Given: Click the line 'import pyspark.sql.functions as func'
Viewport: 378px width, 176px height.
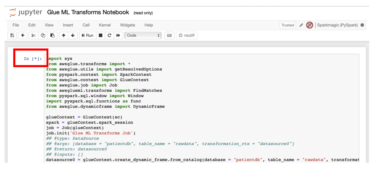Looking at the screenshot, I should click(94, 101).
